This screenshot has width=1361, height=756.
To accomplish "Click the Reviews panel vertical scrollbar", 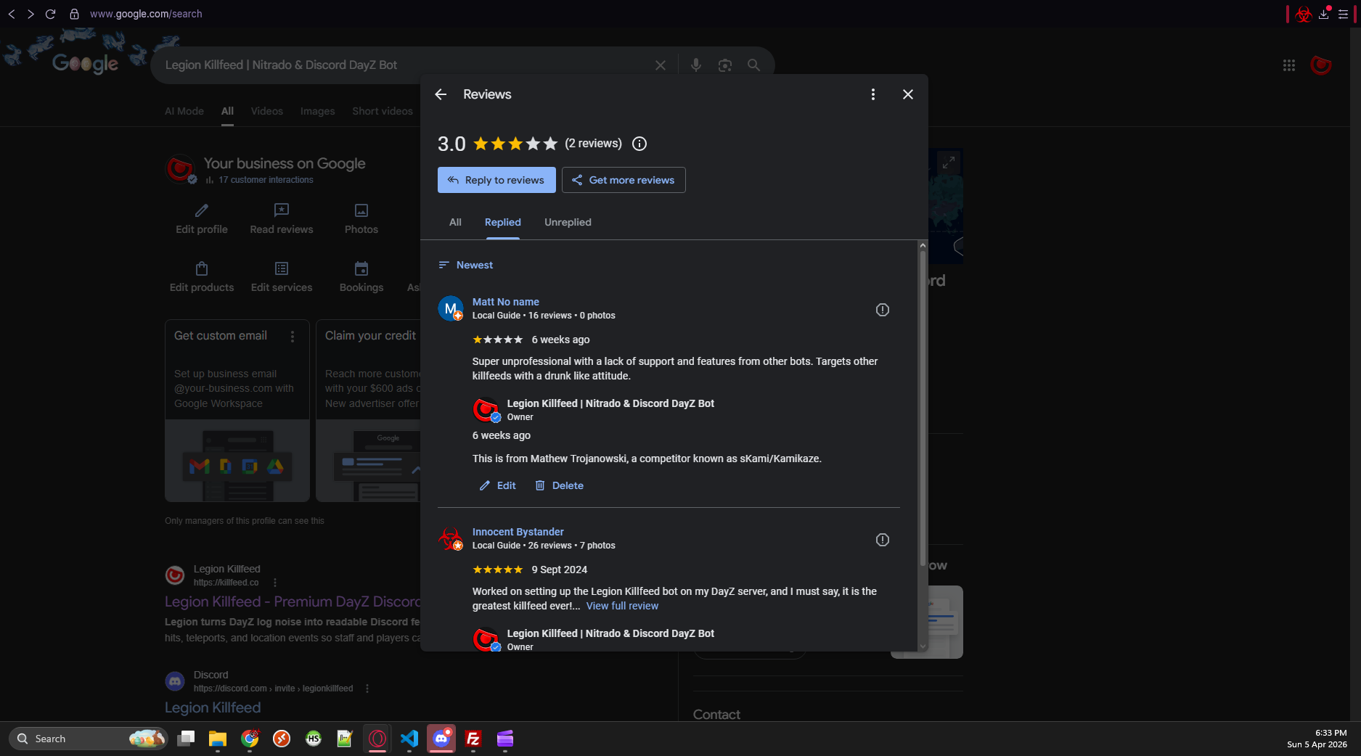I will coord(923,410).
